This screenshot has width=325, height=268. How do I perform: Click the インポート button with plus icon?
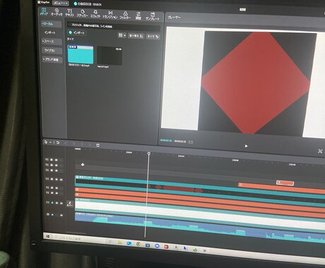click(77, 32)
